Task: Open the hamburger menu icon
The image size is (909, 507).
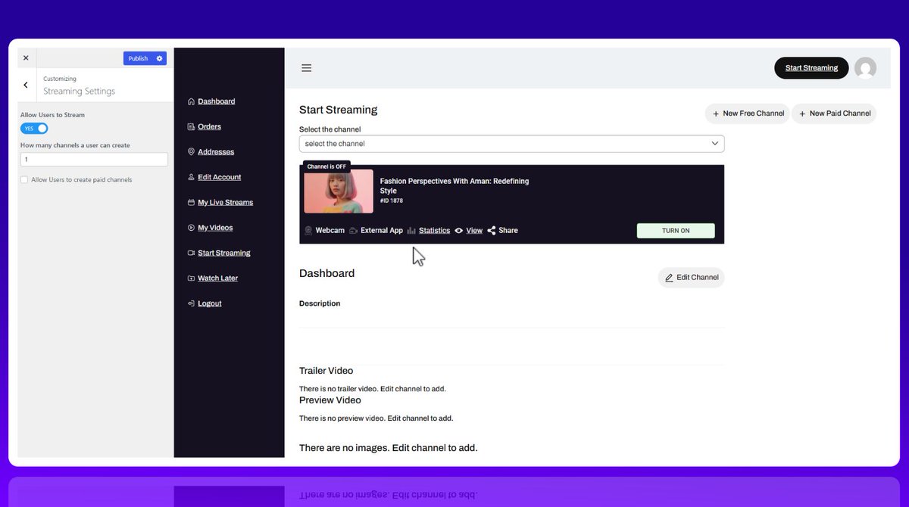Action: (x=306, y=67)
